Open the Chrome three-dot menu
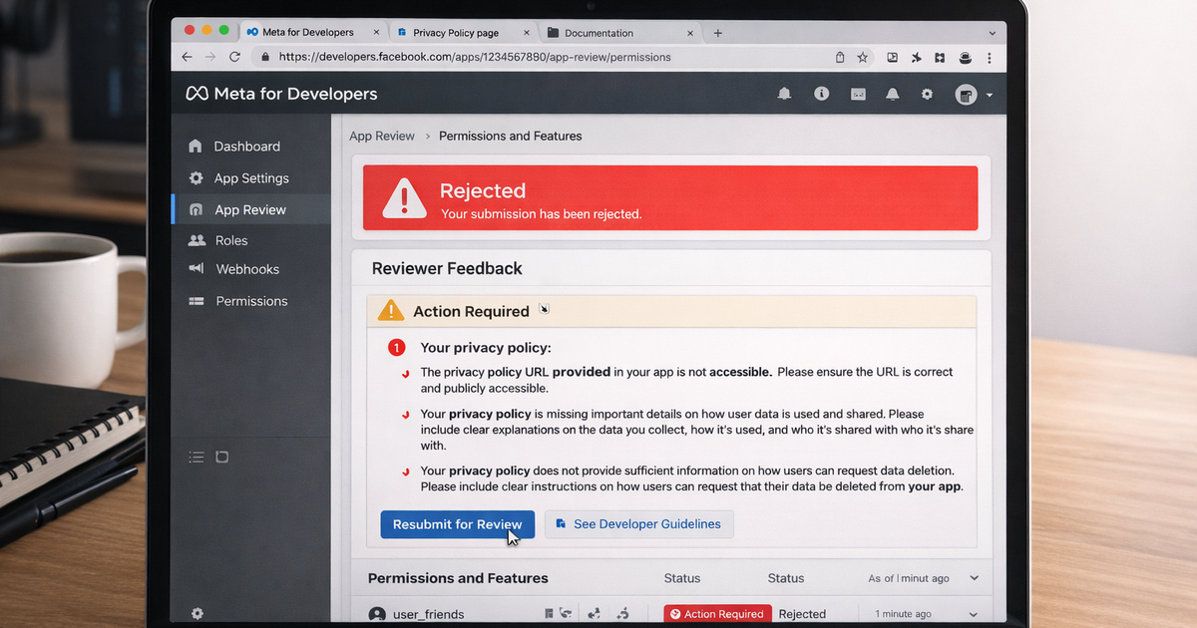This screenshot has height=628, width=1197. (989, 58)
